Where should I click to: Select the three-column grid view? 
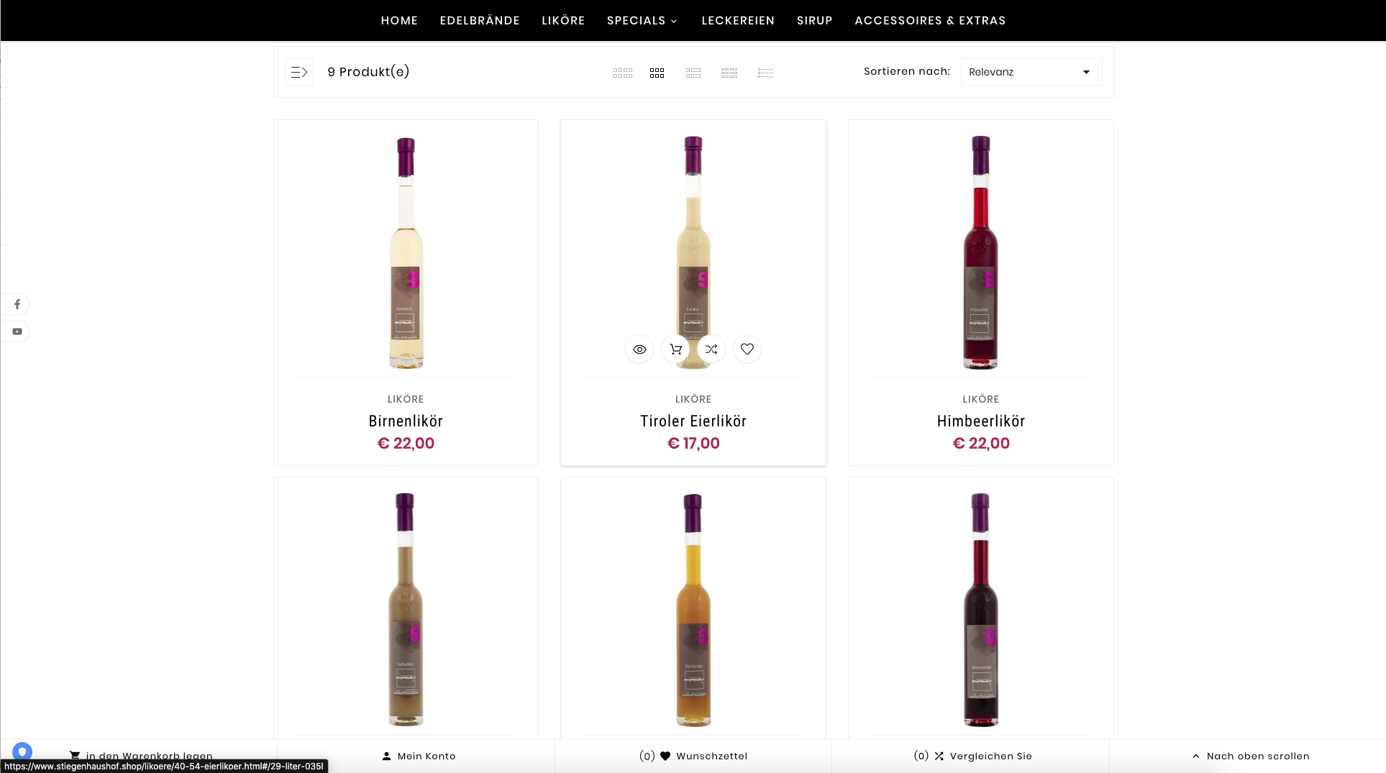(x=657, y=73)
